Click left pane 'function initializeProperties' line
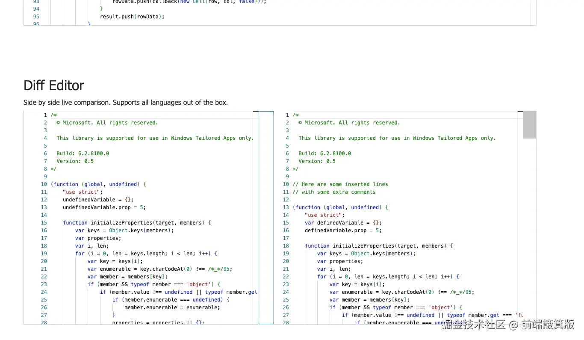This screenshot has width=584, height=340. [x=137, y=223]
